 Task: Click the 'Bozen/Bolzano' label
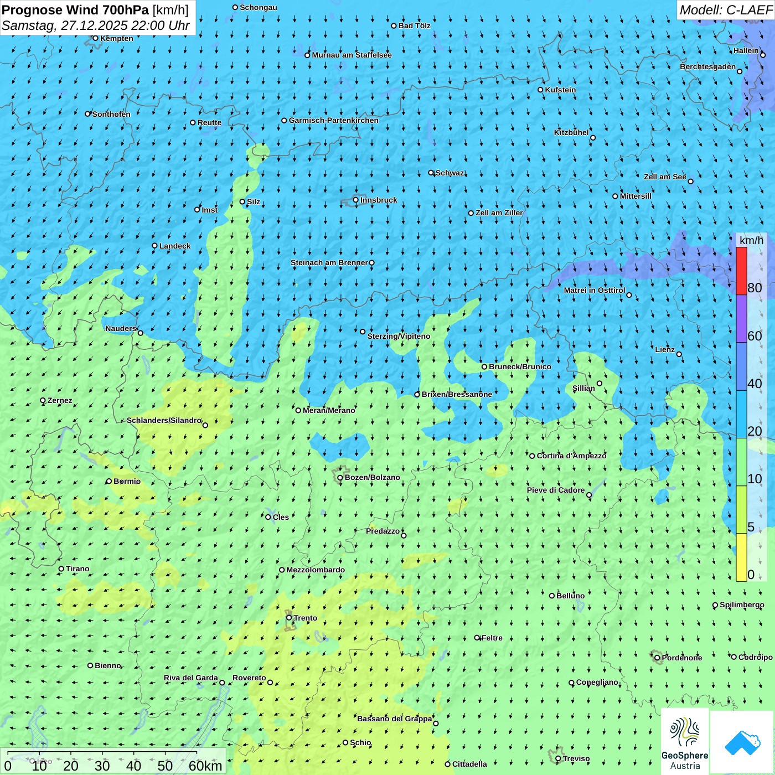pyautogui.click(x=373, y=477)
